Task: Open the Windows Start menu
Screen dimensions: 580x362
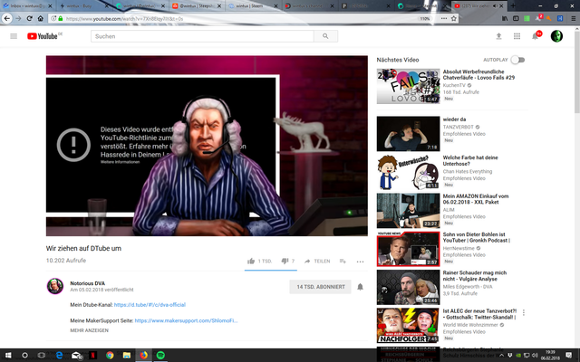Action: [8, 356]
